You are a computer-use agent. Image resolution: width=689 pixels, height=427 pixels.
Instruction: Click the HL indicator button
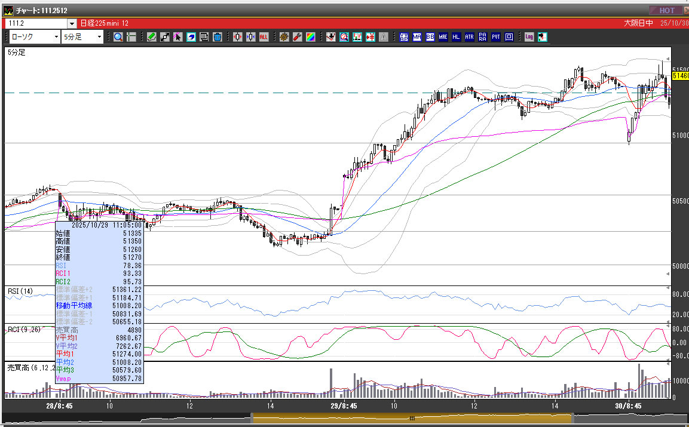point(456,37)
